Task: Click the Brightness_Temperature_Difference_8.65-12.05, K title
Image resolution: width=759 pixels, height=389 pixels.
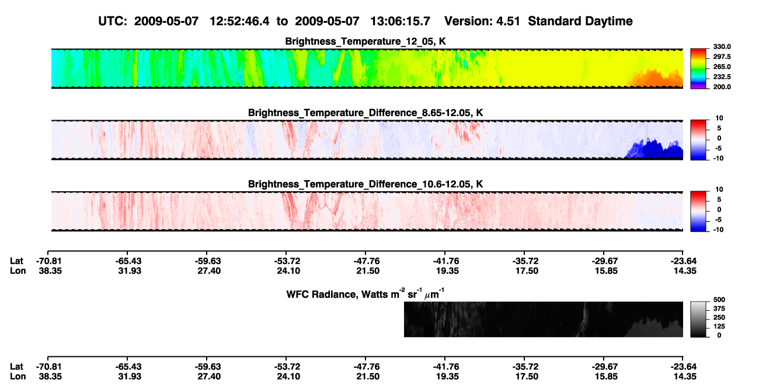Action: (x=365, y=113)
